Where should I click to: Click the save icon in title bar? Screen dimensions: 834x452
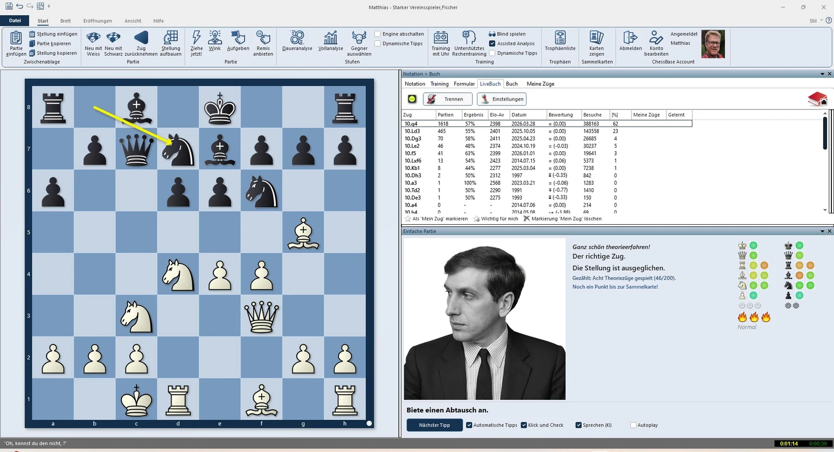point(9,6)
